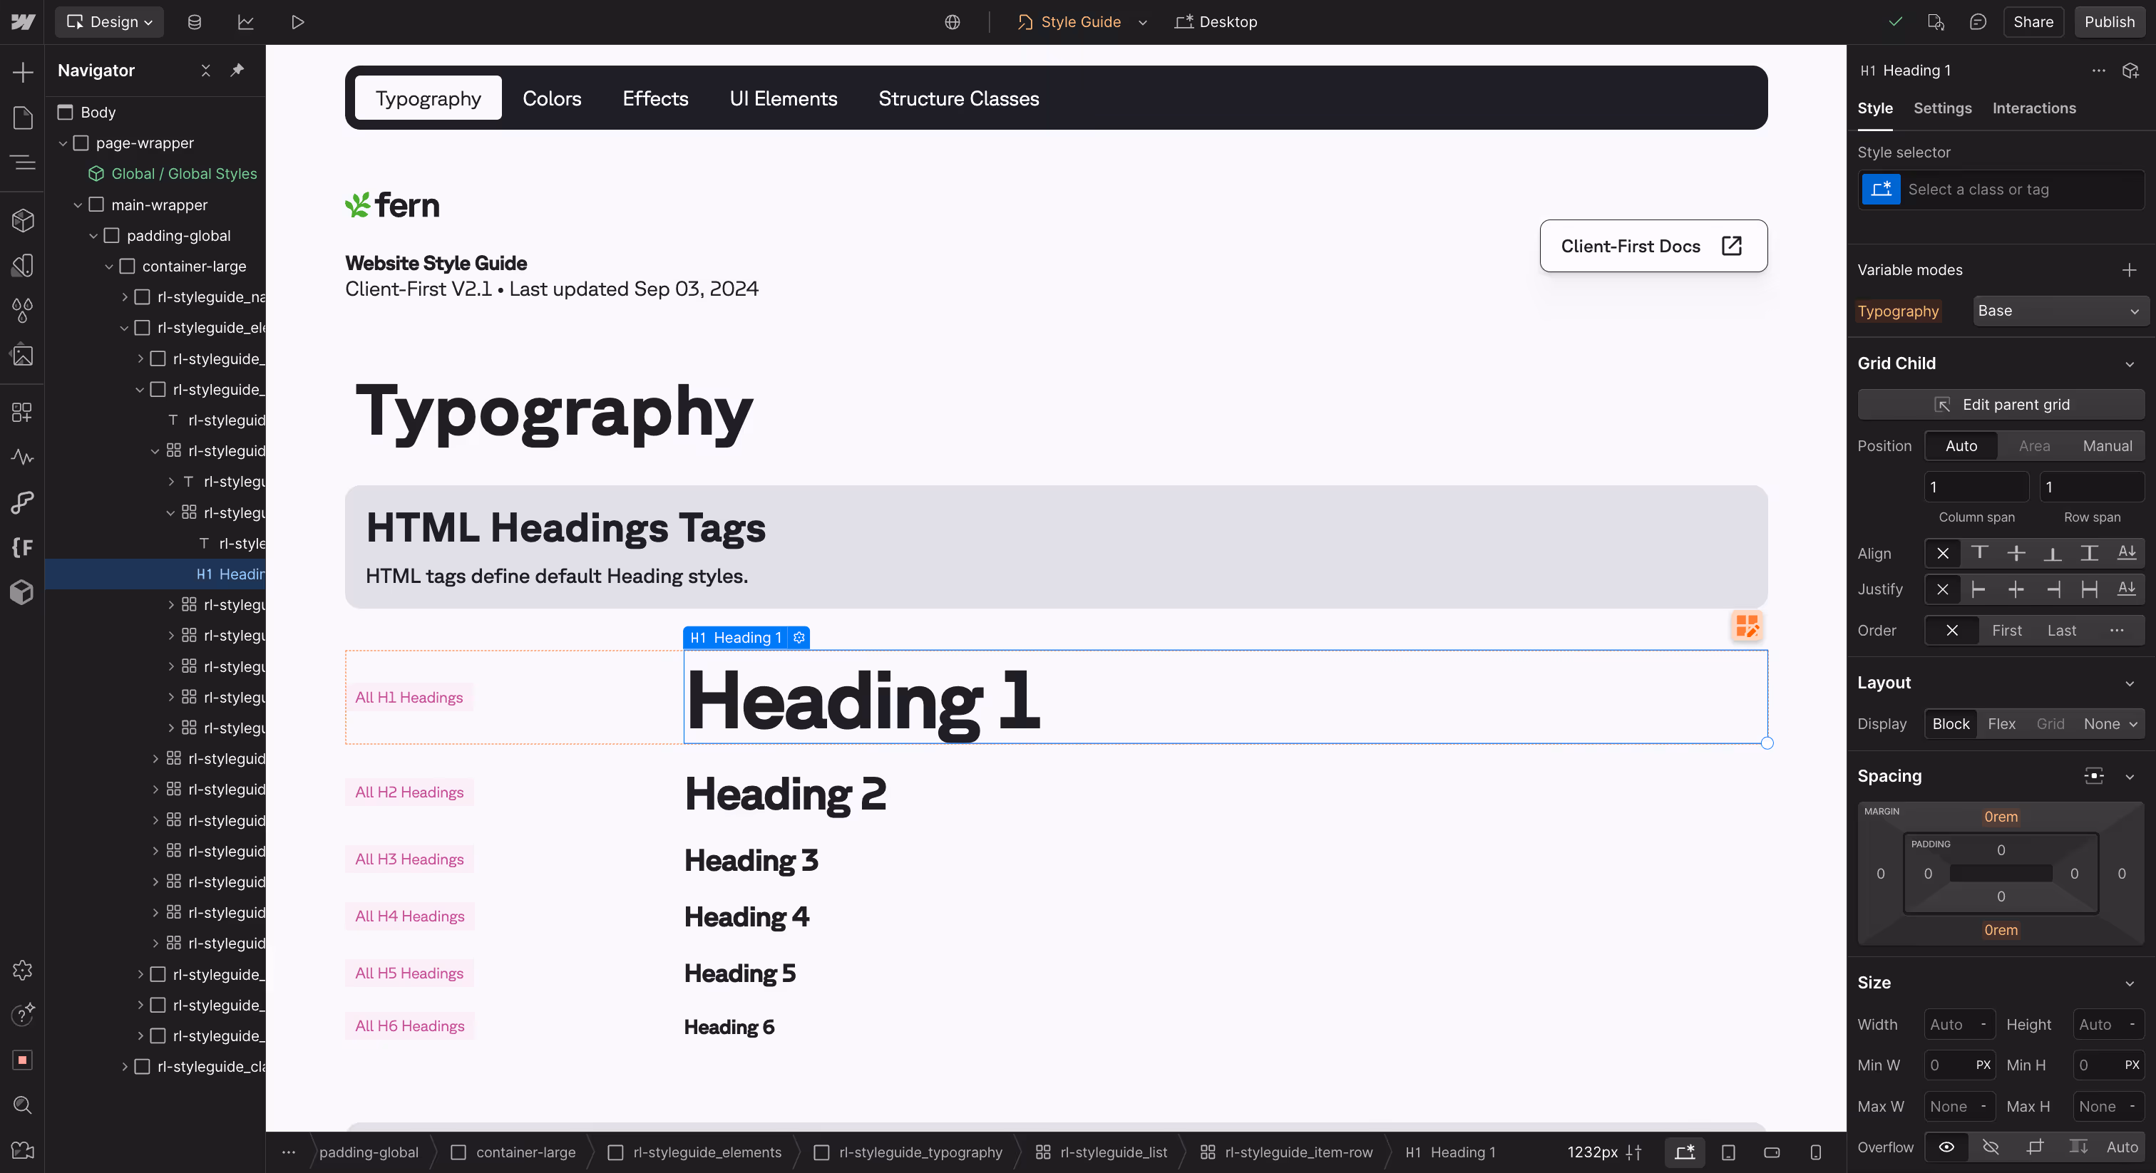This screenshot has width=2156, height=1173.
Task: Switch to the Settings tab
Action: pyautogui.click(x=1941, y=108)
